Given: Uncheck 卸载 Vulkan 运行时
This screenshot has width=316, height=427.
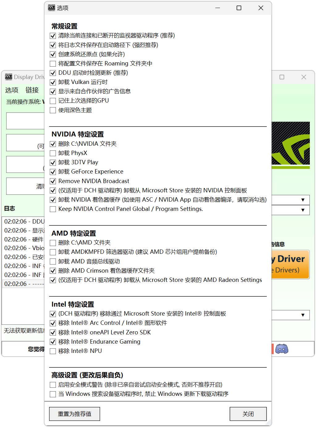Looking at the screenshot, I should click(x=53, y=82).
